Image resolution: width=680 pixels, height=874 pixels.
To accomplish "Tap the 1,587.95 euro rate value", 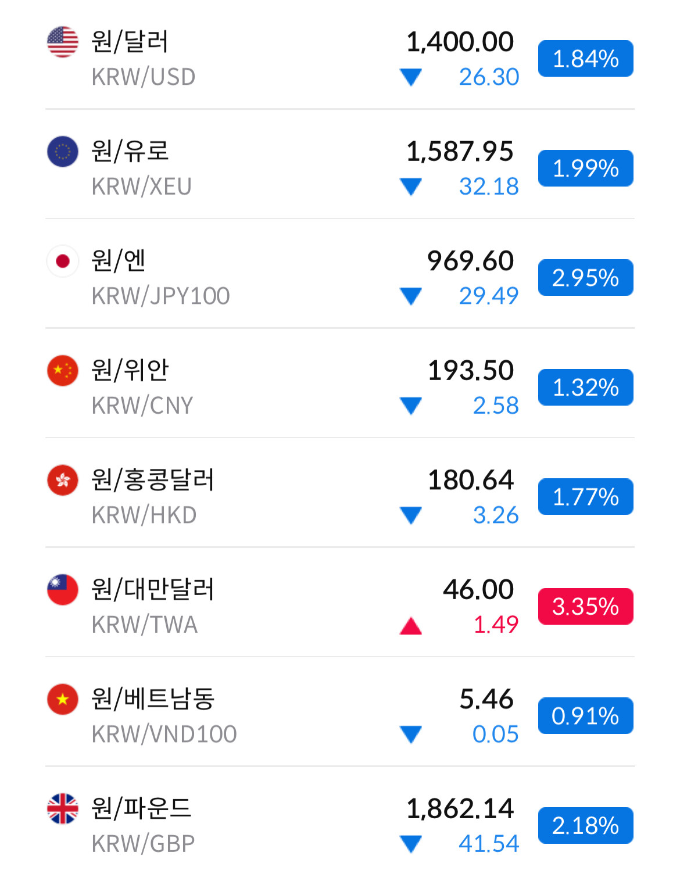I will pos(460,152).
